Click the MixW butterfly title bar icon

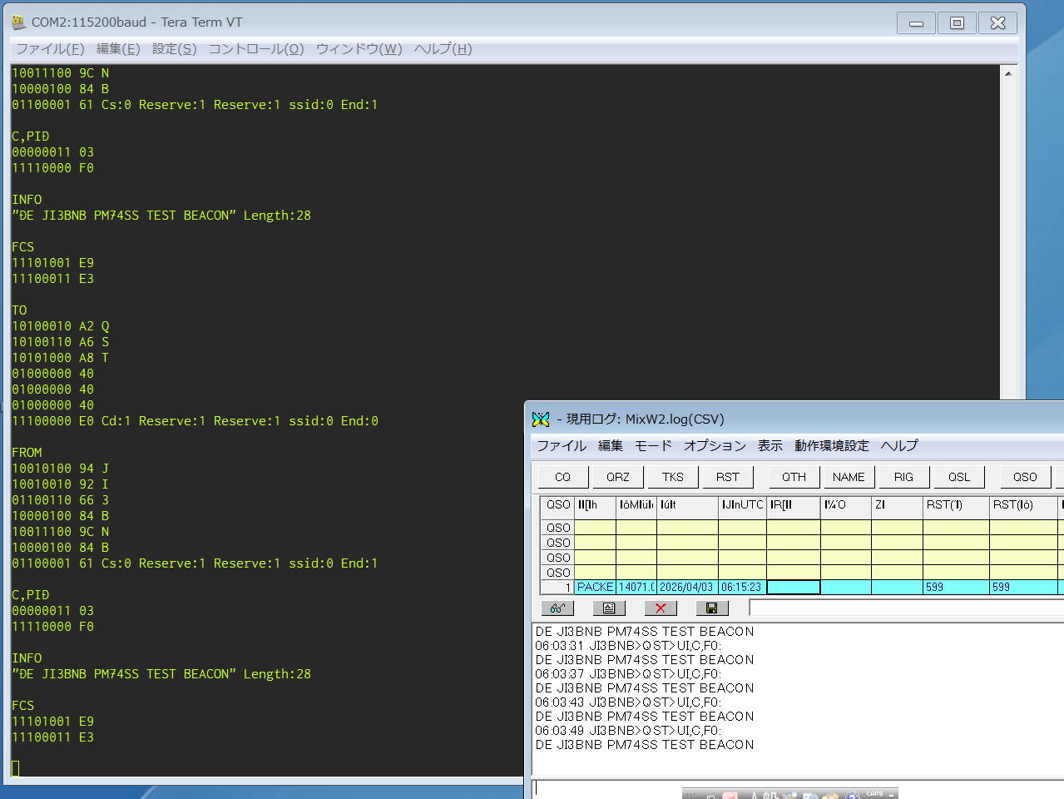pyautogui.click(x=541, y=419)
